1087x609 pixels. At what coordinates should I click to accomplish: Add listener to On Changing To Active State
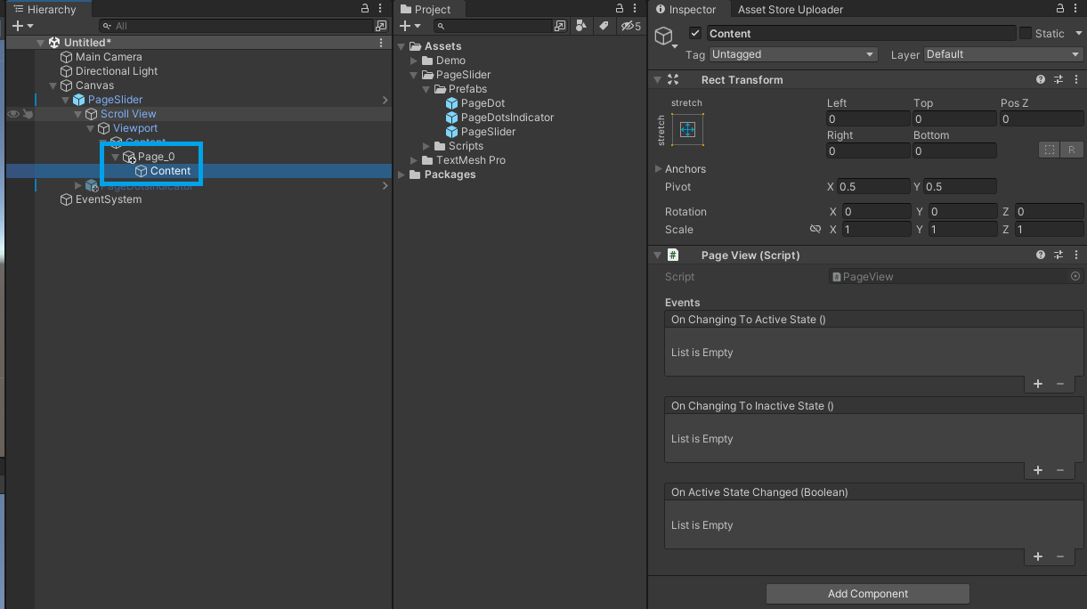click(1037, 384)
